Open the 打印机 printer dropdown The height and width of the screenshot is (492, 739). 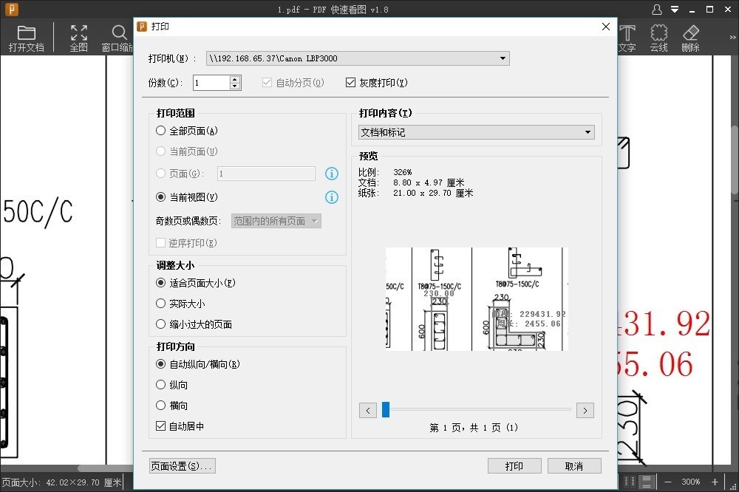pyautogui.click(x=503, y=58)
